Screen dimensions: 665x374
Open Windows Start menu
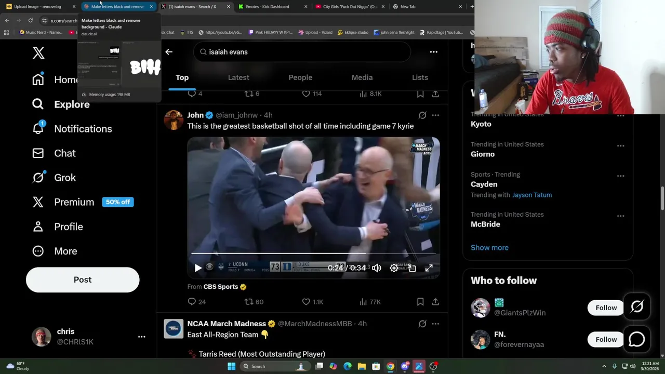tap(231, 366)
